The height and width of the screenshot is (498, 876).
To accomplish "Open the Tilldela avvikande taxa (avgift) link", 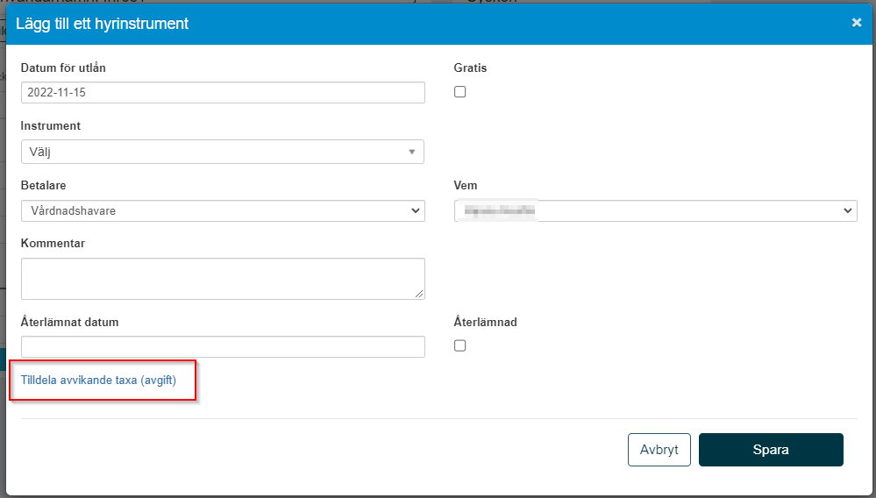I will (x=98, y=381).
